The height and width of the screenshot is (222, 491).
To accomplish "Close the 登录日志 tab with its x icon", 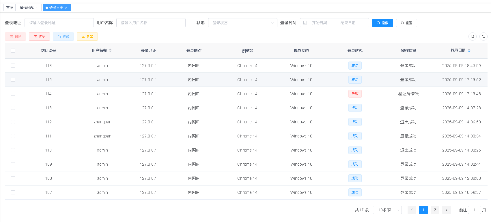I will tap(66, 8).
